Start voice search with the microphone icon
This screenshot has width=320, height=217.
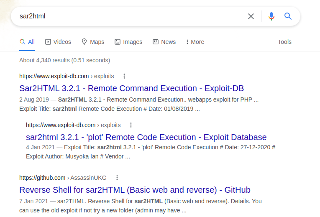coord(271,16)
